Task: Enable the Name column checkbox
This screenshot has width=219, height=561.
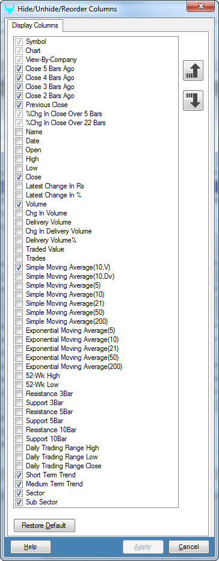Action: (x=19, y=132)
